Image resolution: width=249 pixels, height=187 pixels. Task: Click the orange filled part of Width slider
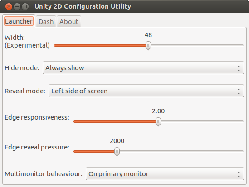point(100,45)
